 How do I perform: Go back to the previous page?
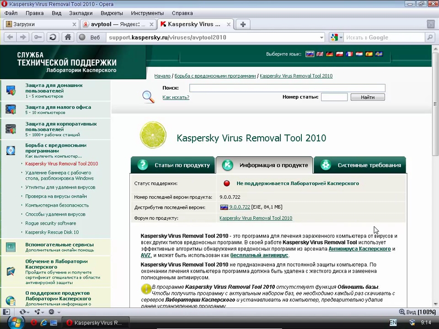pyautogui.click(x=10, y=37)
